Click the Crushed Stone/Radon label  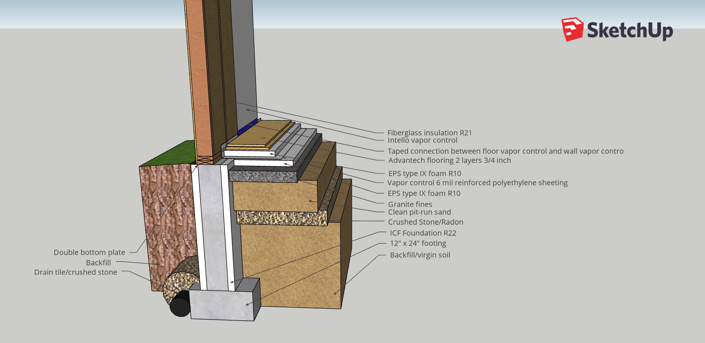426,222
